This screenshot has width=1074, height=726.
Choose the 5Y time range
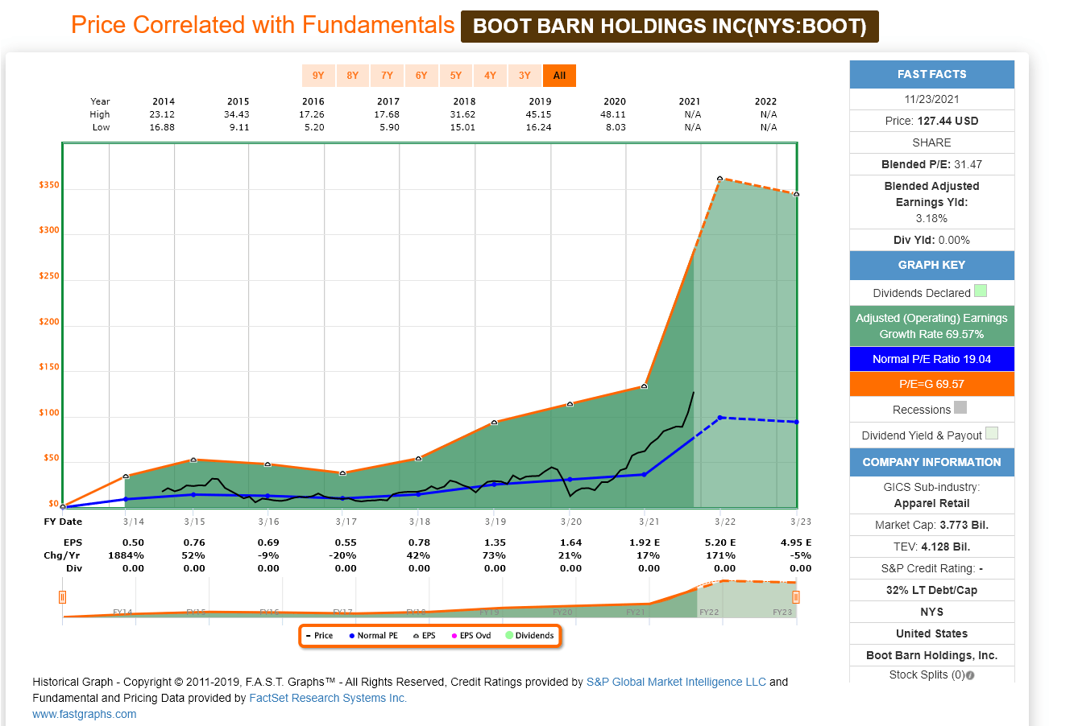point(456,76)
